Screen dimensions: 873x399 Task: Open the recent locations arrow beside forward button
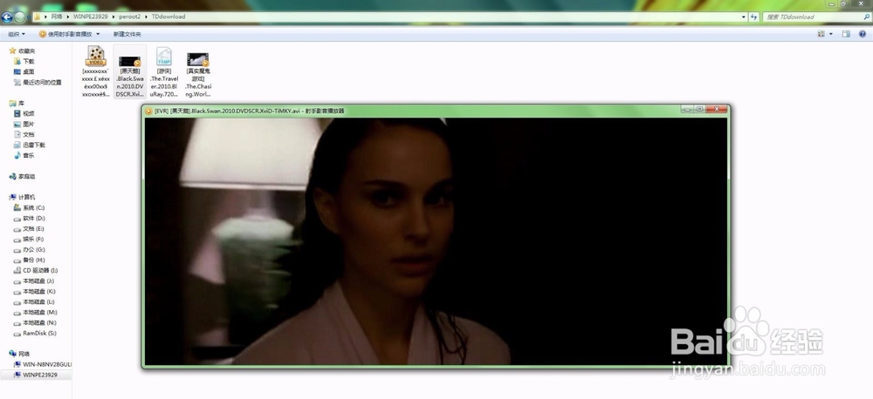tap(29, 17)
